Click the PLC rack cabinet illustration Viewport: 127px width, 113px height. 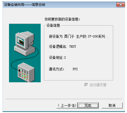26,72
